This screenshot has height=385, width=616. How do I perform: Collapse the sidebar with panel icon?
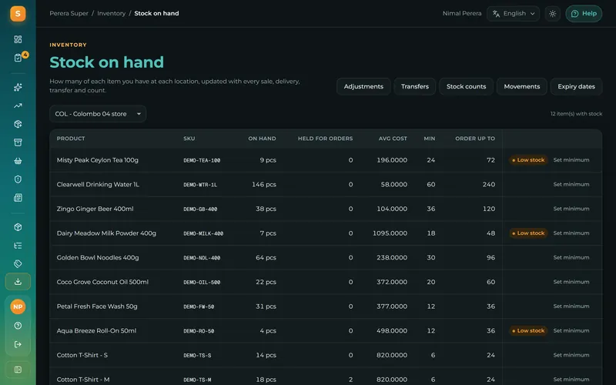click(x=18, y=370)
